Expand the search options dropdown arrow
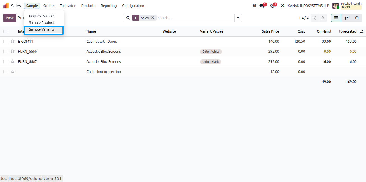Viewport: 366px width, 182px height. 238,18
